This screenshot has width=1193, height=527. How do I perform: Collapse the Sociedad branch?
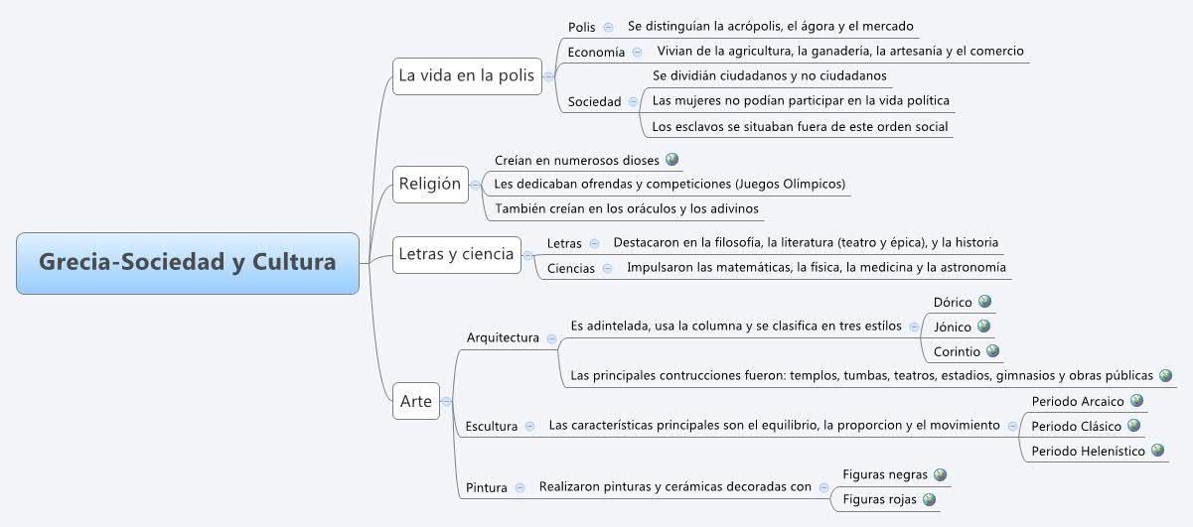[x=633, y=101]
